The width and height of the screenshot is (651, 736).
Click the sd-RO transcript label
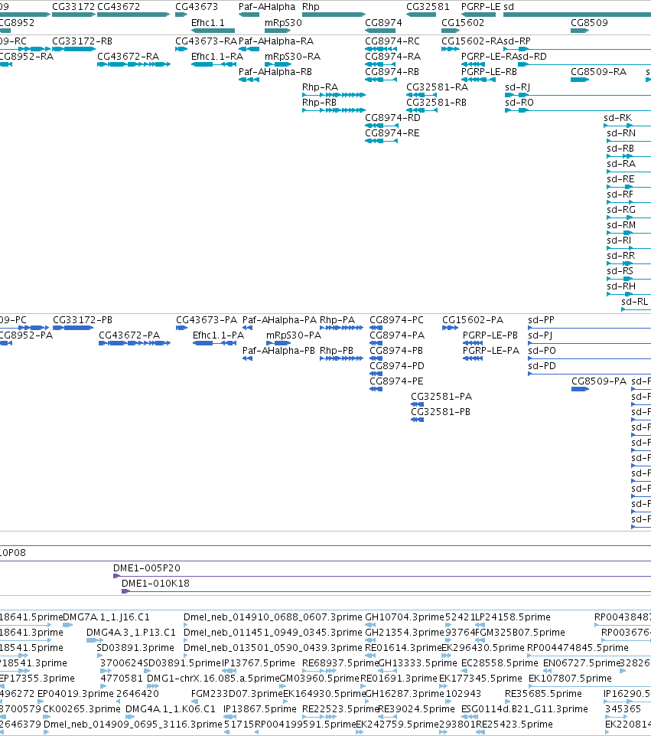519,103
